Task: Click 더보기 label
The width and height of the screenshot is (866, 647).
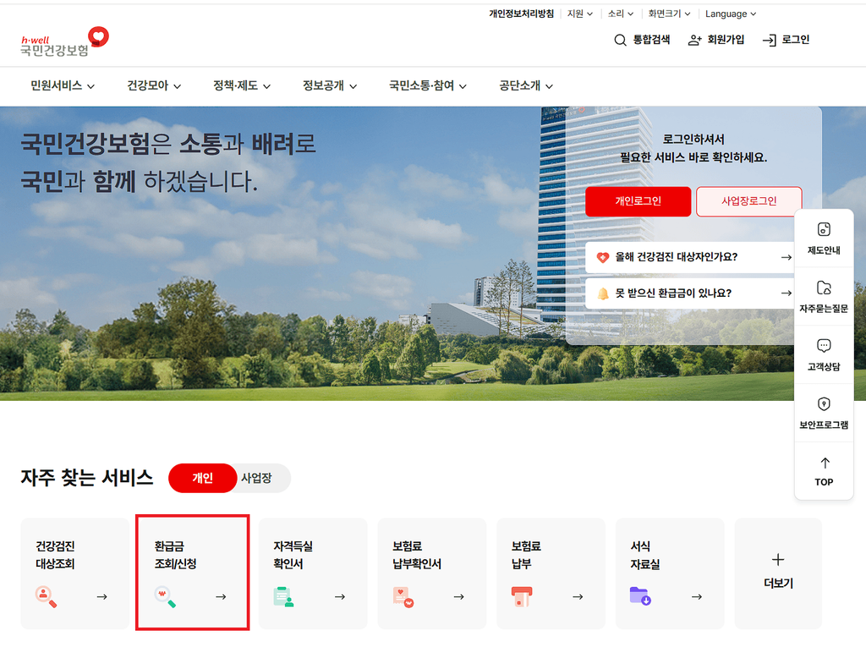Action: [778, 584]
